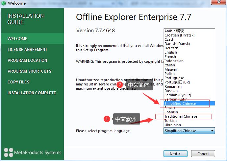Select Magyar language option

coord(189,69)
